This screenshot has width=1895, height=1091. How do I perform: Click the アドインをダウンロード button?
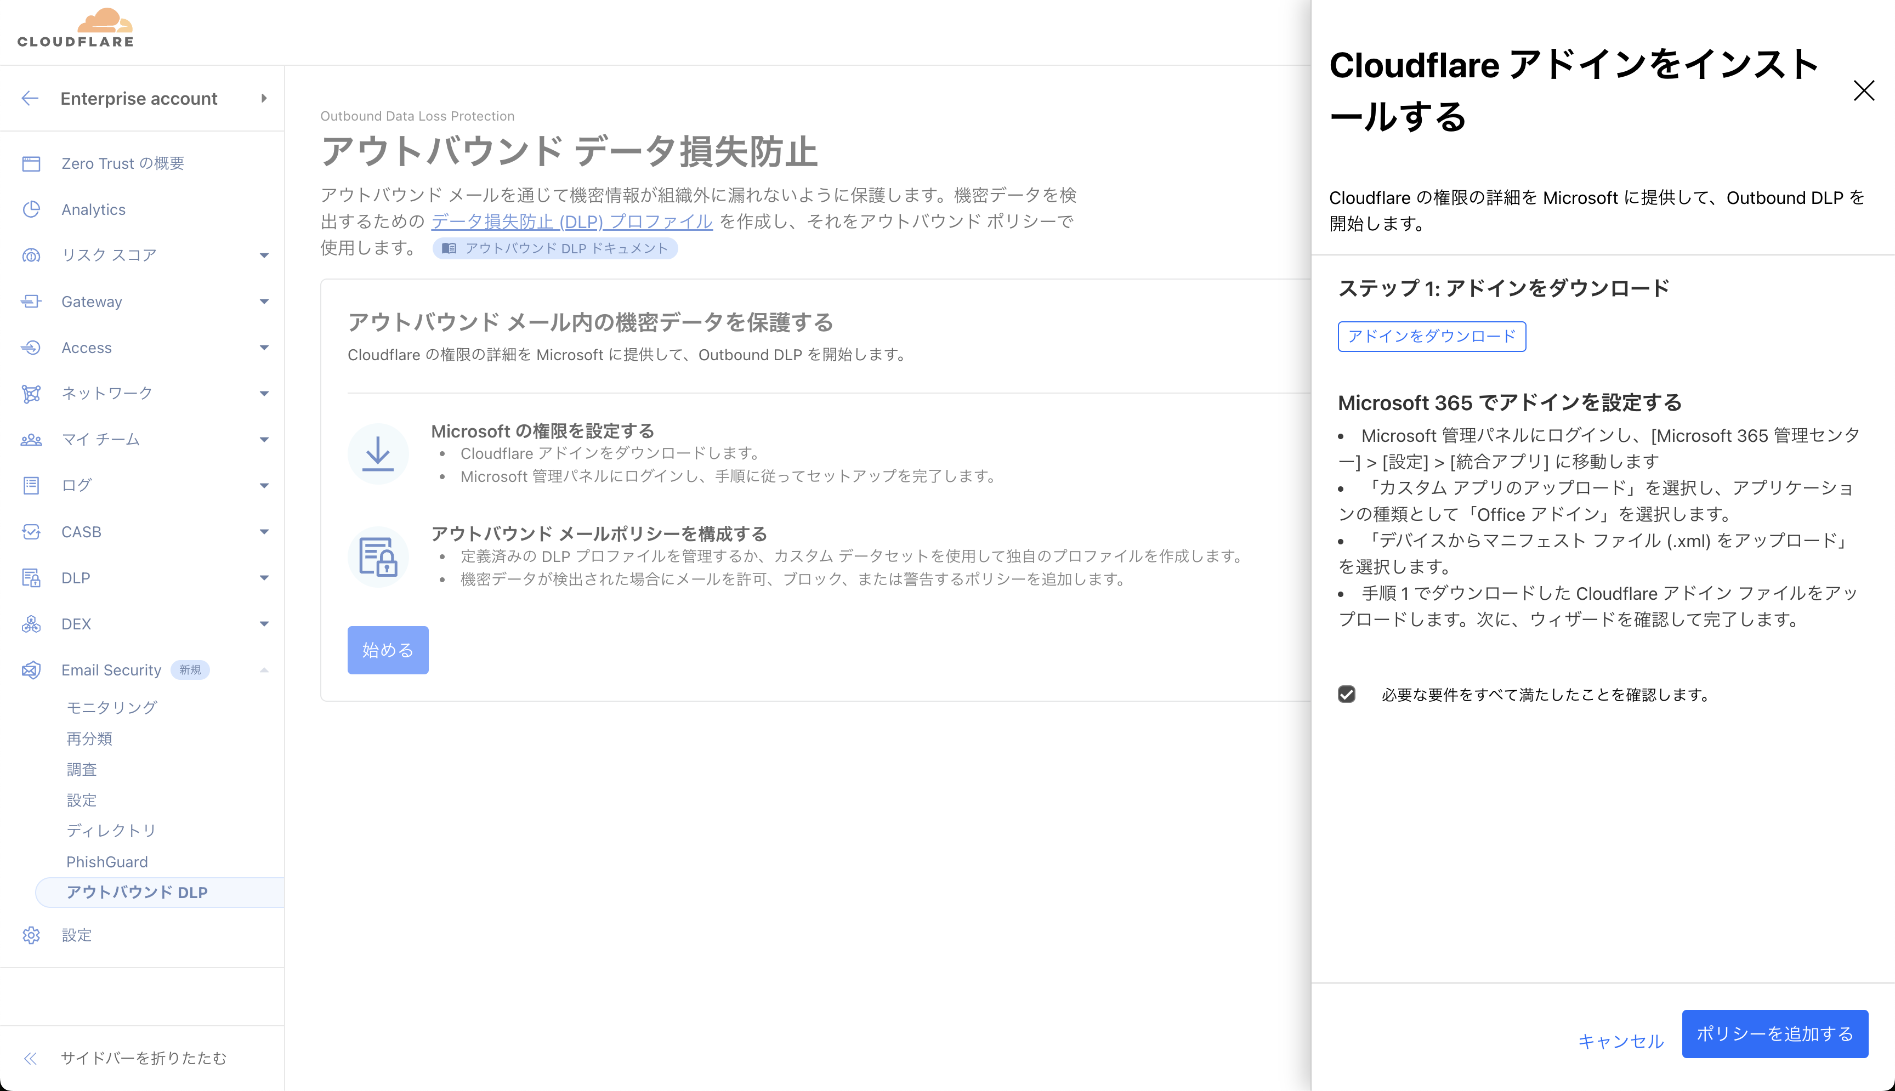click(1431, 337)
